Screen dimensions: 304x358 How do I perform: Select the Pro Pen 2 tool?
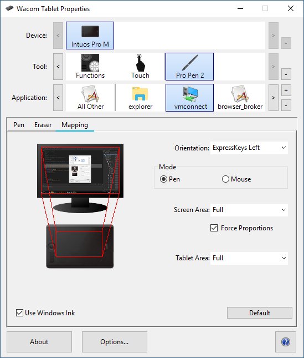(189, 67)
